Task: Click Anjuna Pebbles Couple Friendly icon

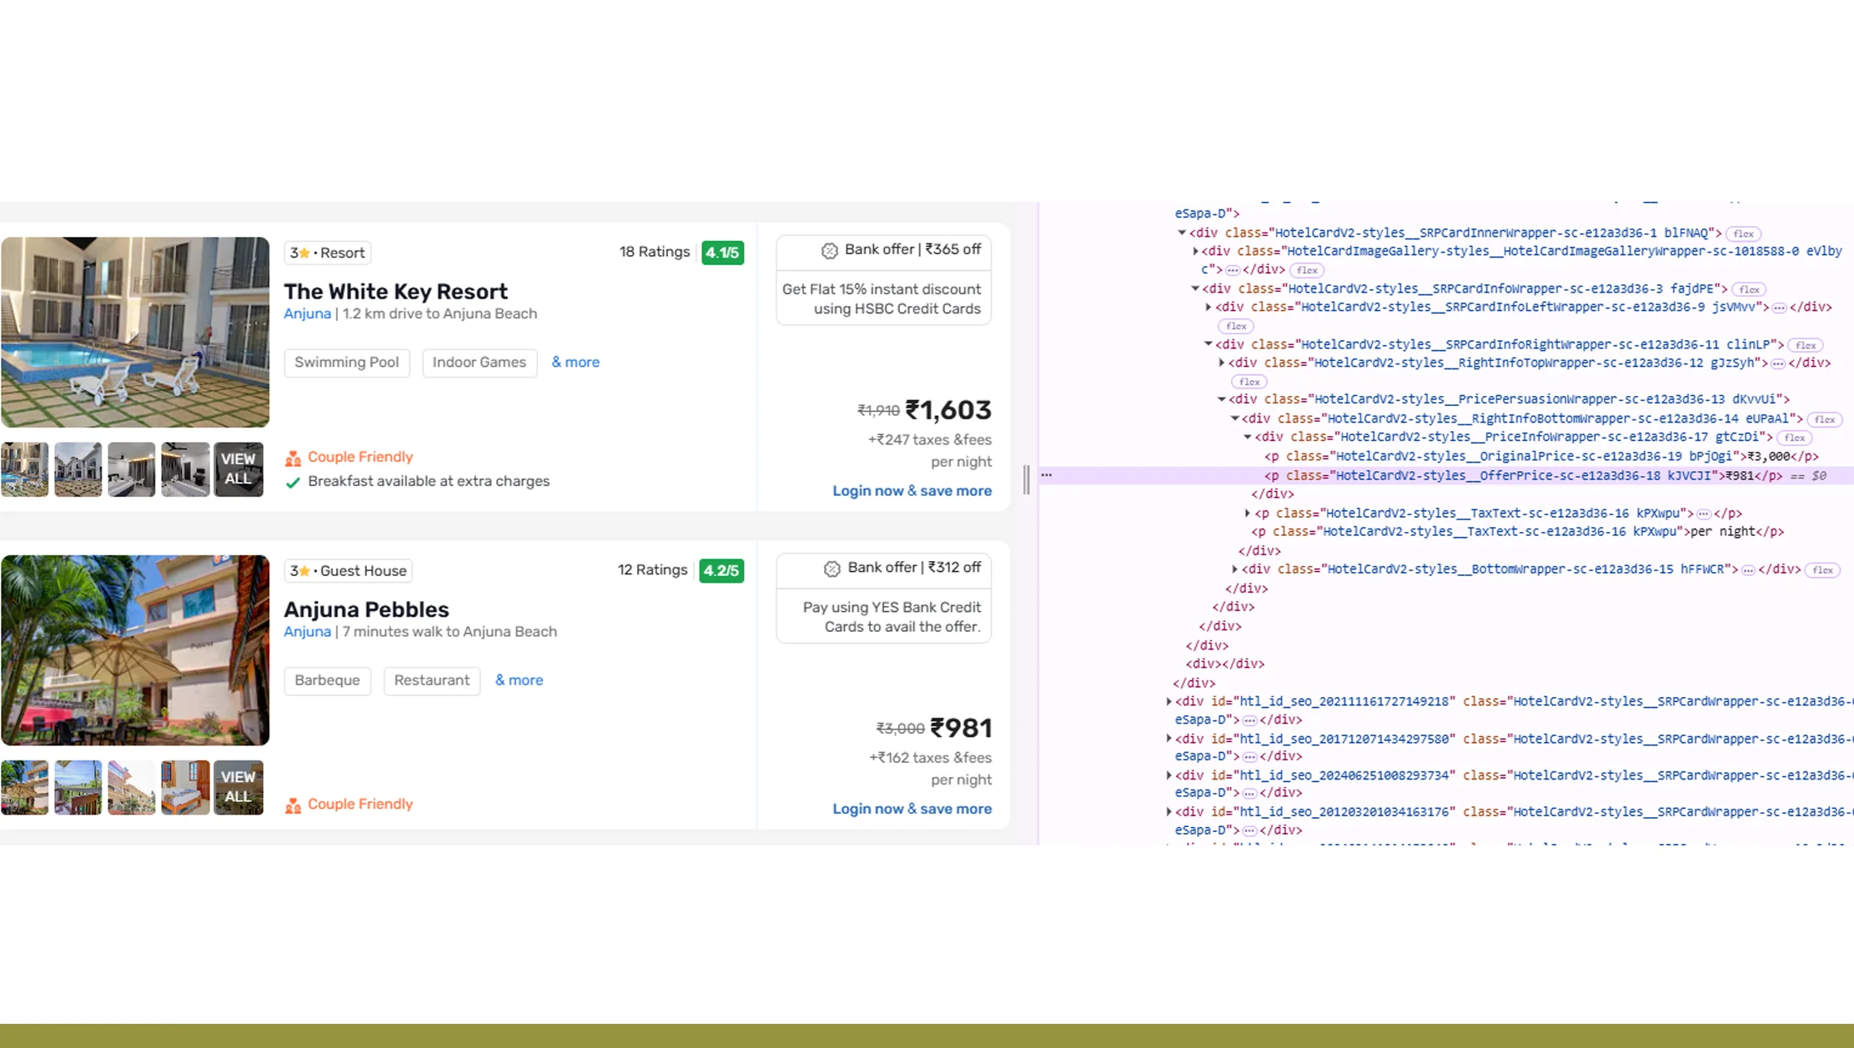Action: (x=293, y=805)
